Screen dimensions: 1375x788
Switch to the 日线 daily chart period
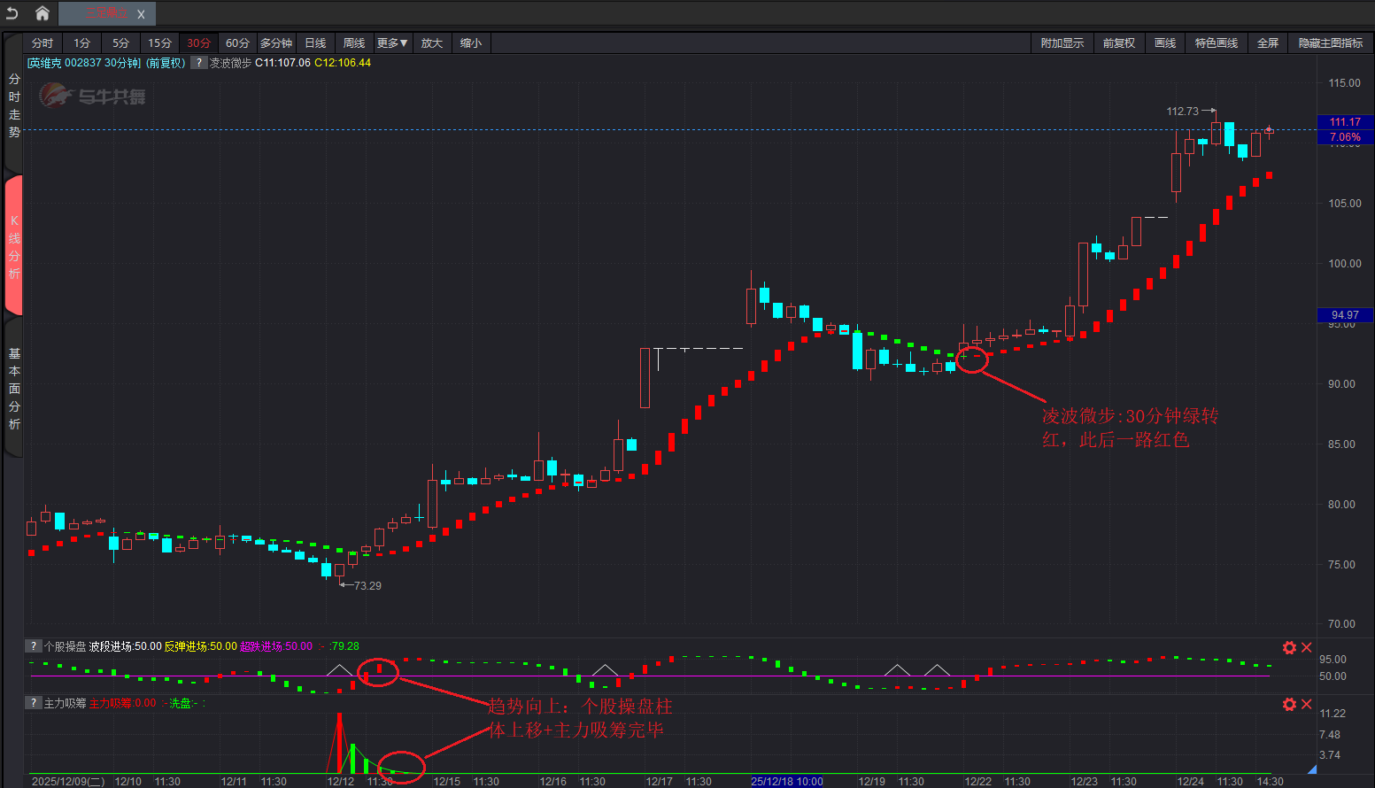tap(315, 43)
